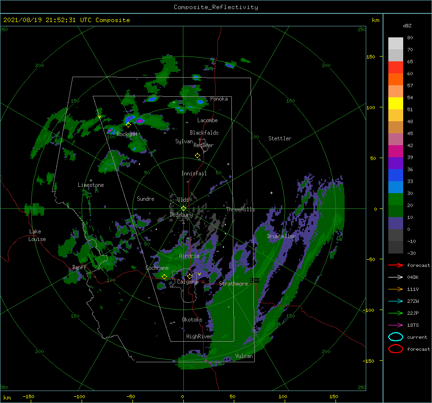Image resolution: width=432 pixels, height=403 pixels.
Task: Click the Blackfalds city label
Action: click(204, 133)
